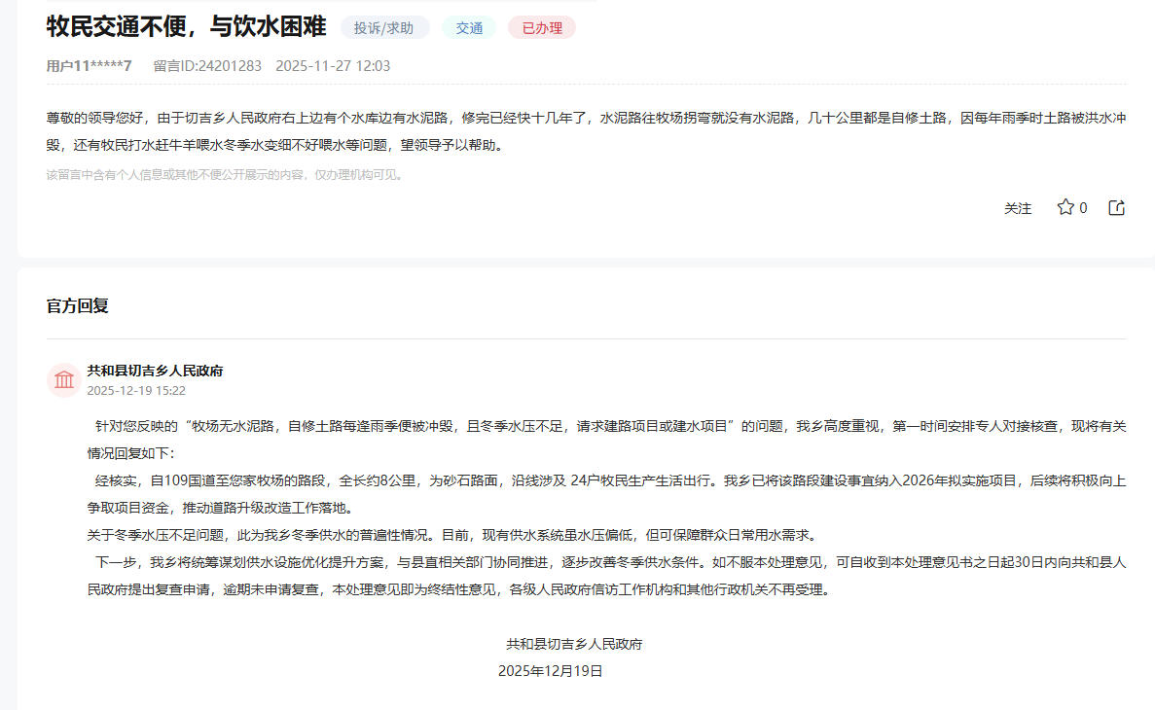
Task: Click the message ID 留言ID:24201283
Action: coord(207,66)
